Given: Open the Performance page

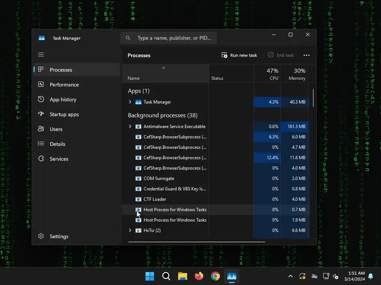Looking at the screenshot, I should pyautogui.click(x=77, y=85).
